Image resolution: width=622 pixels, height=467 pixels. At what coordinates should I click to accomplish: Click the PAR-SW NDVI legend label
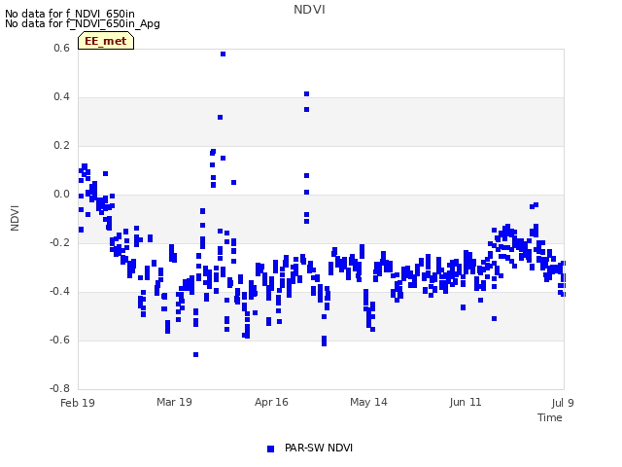coord(319,448)
